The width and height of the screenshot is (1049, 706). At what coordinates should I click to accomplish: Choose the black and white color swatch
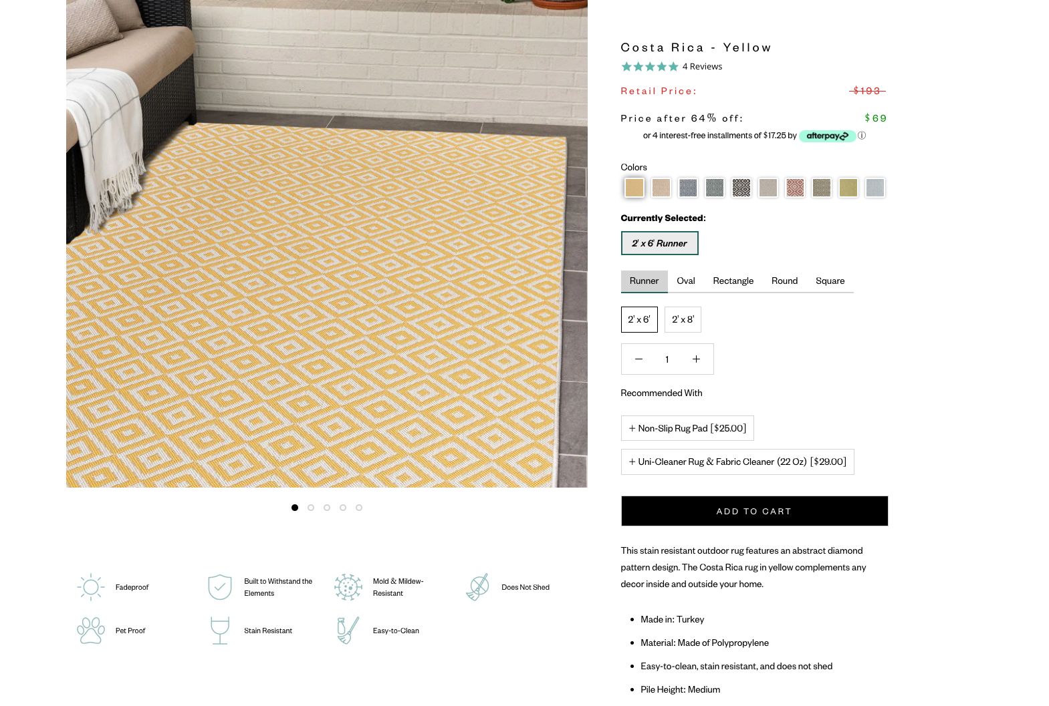point(741,188)
